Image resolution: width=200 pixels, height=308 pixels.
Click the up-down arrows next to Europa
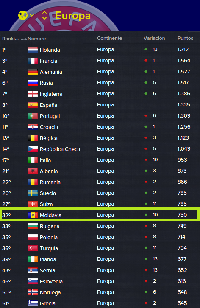coord(44,15)
